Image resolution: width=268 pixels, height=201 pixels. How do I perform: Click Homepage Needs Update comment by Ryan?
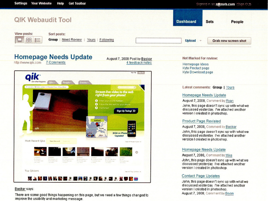pos(204,95)
